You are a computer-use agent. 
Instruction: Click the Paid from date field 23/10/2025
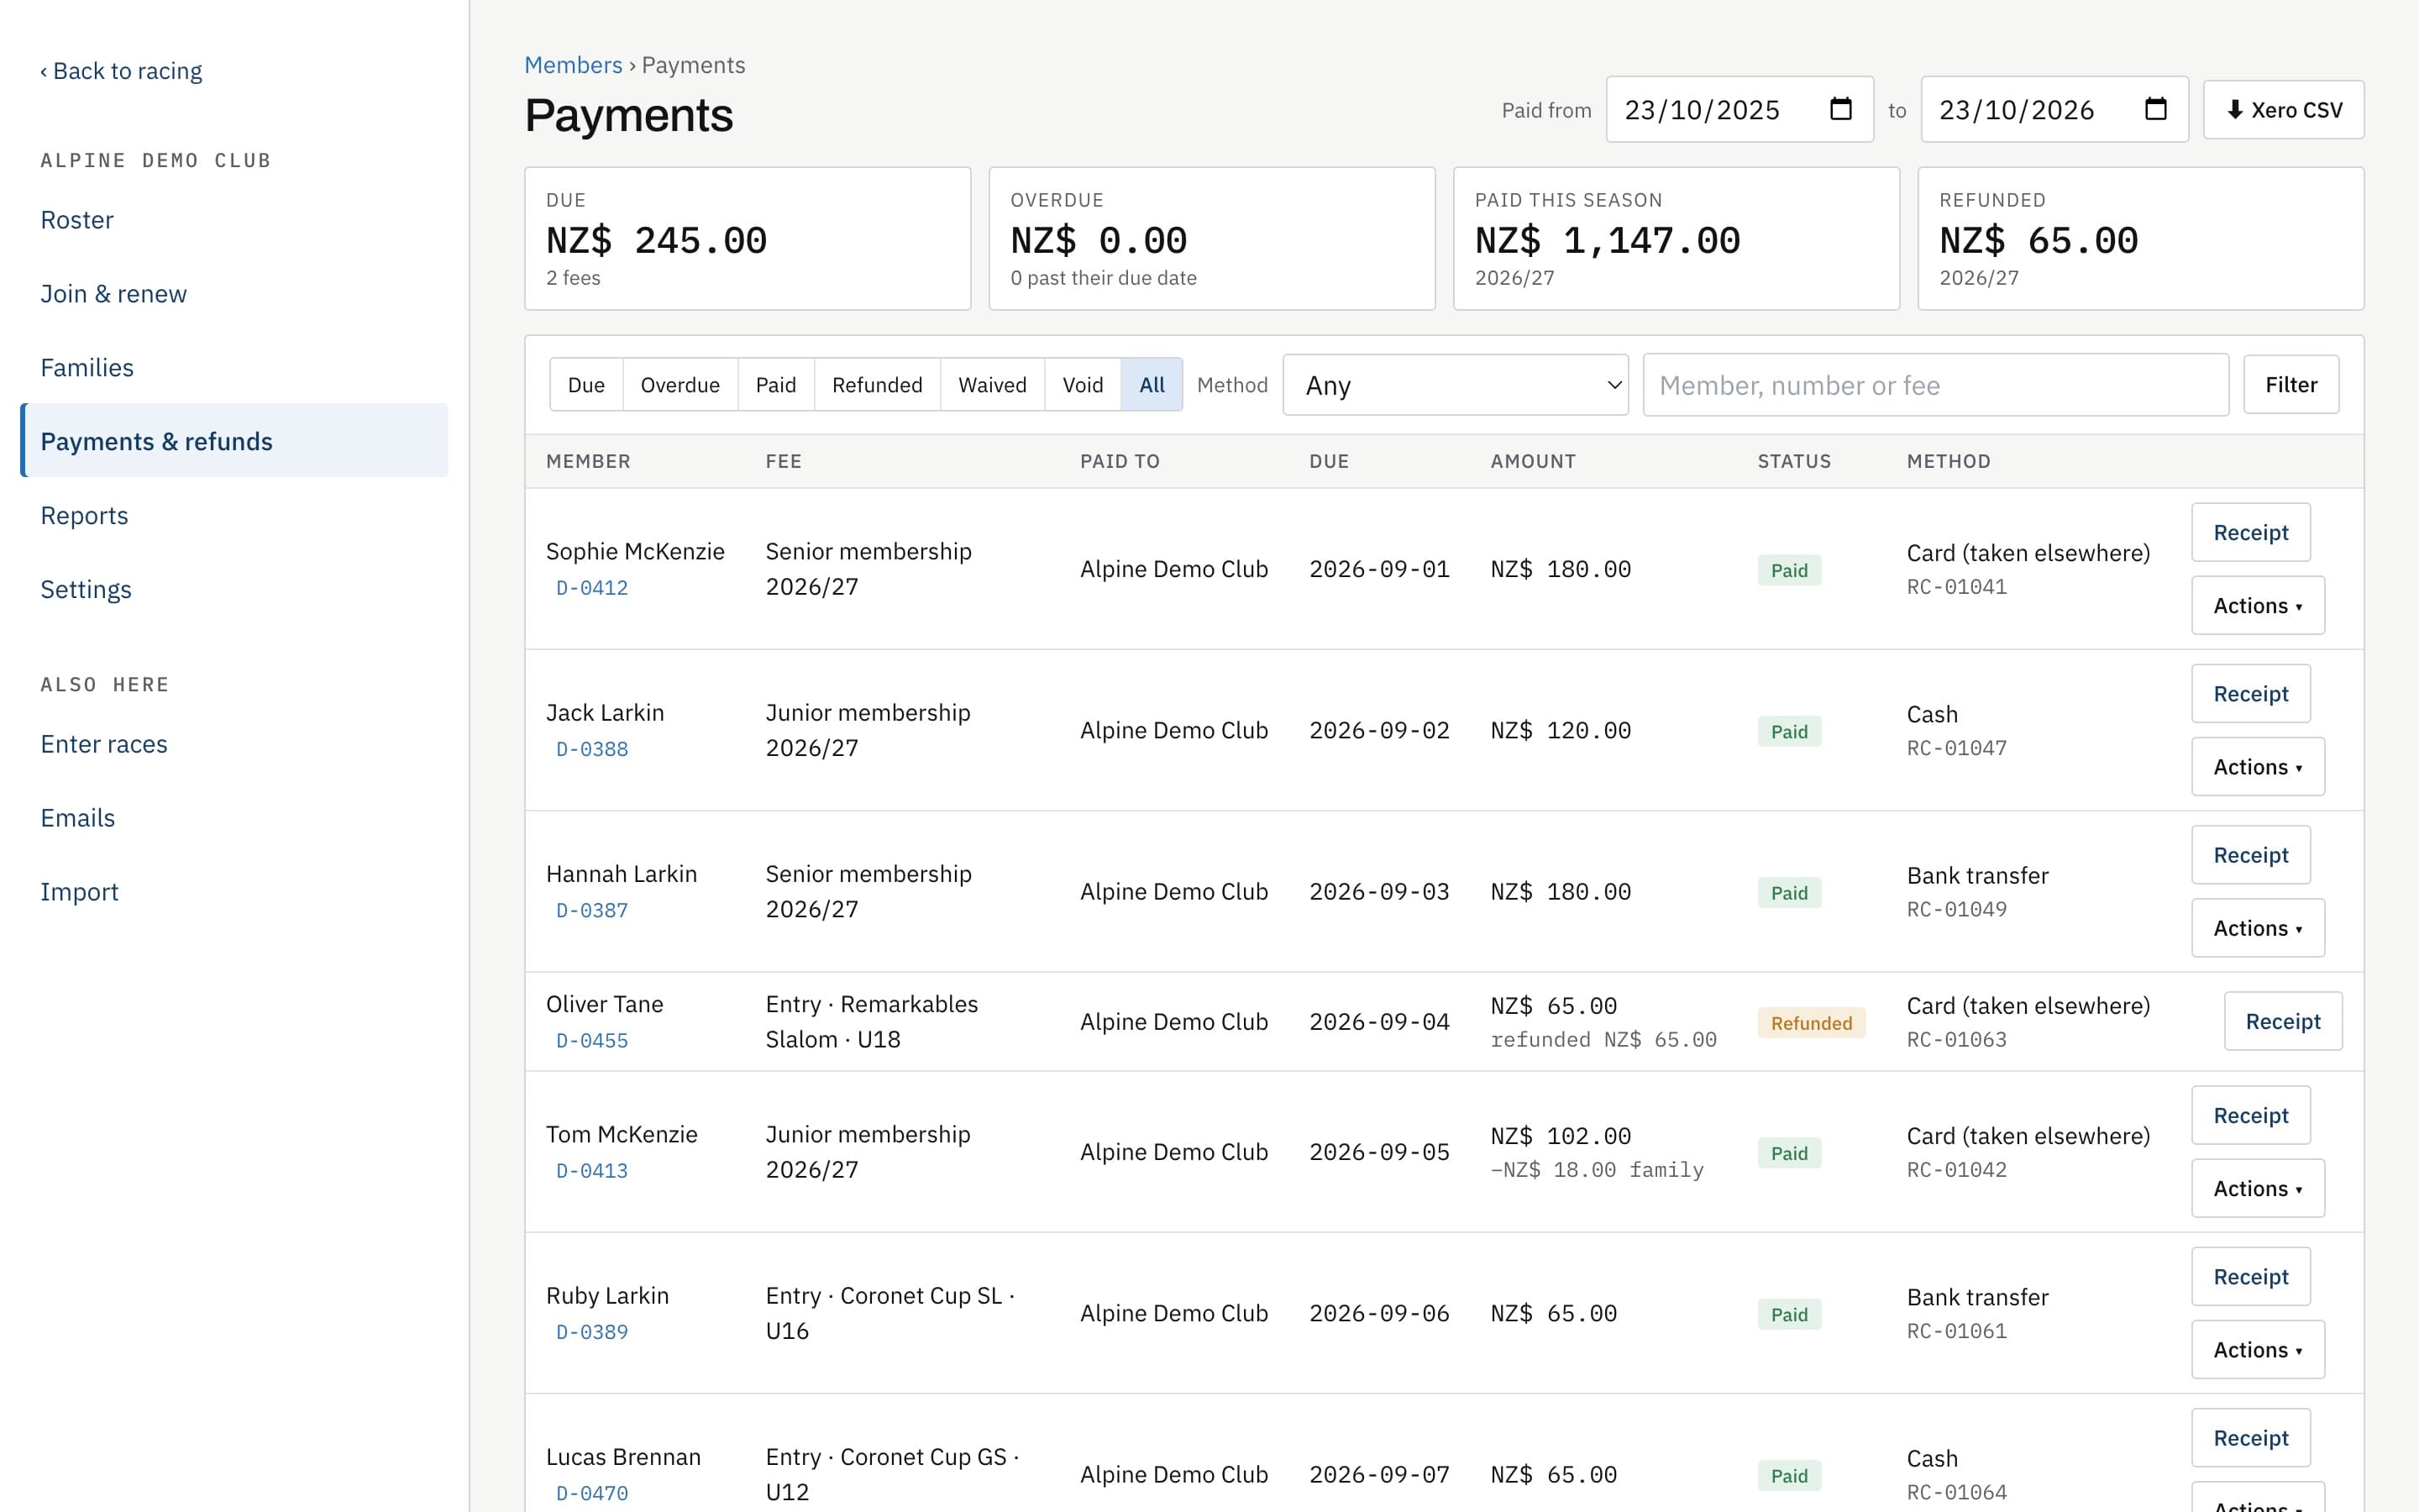coord(1739,110)
